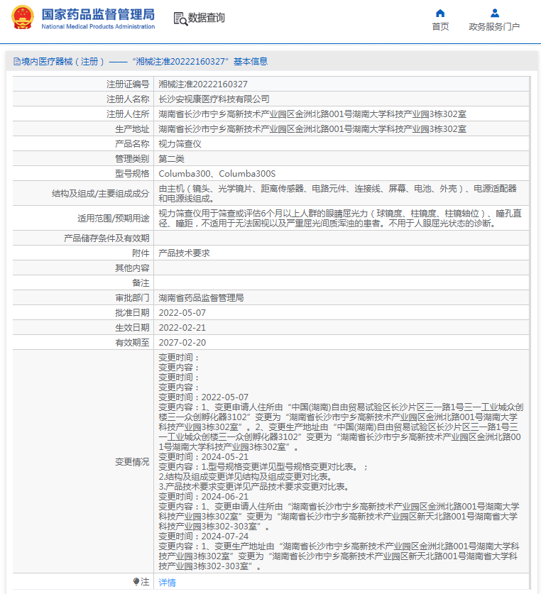541x594 pixels.
Task: Click National Medical Products Administration text
Action: pos(98,26)
